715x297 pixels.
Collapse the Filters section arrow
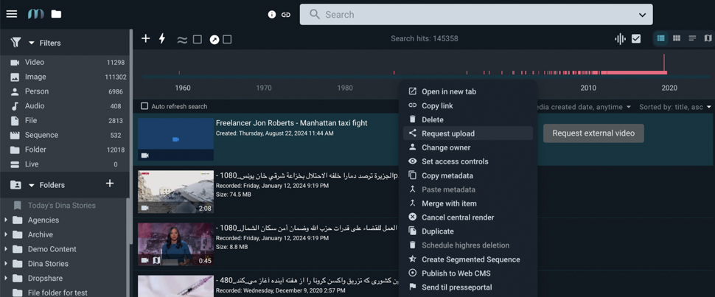(32, 43)
